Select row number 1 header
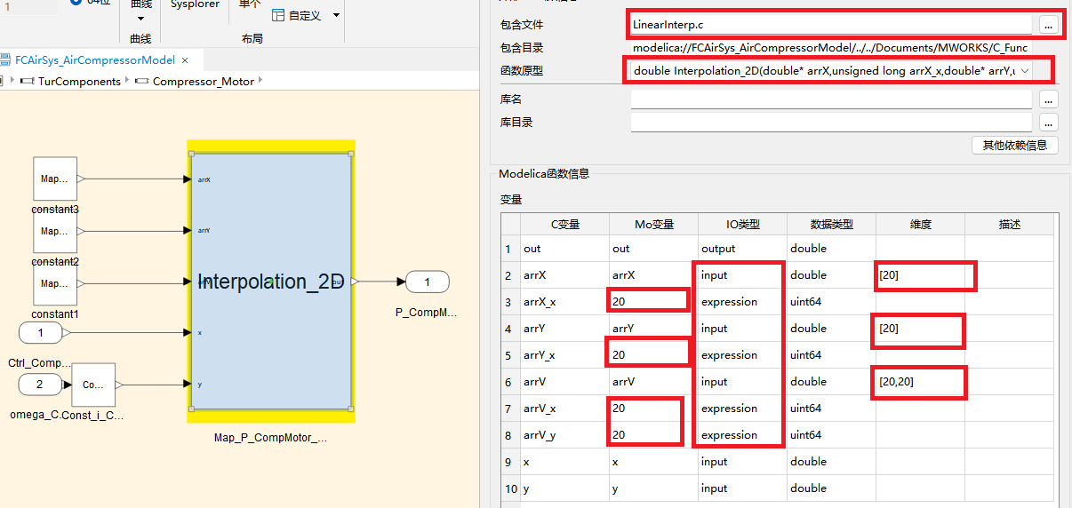This screenshot has height=508, width=1072. [510, 249]
